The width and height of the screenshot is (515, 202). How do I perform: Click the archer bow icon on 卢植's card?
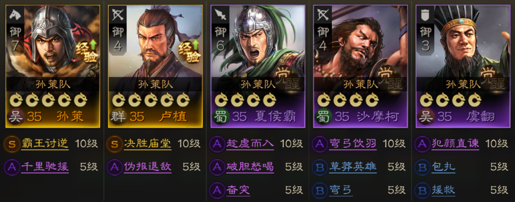pyautogui.click(x=117, y=15)
